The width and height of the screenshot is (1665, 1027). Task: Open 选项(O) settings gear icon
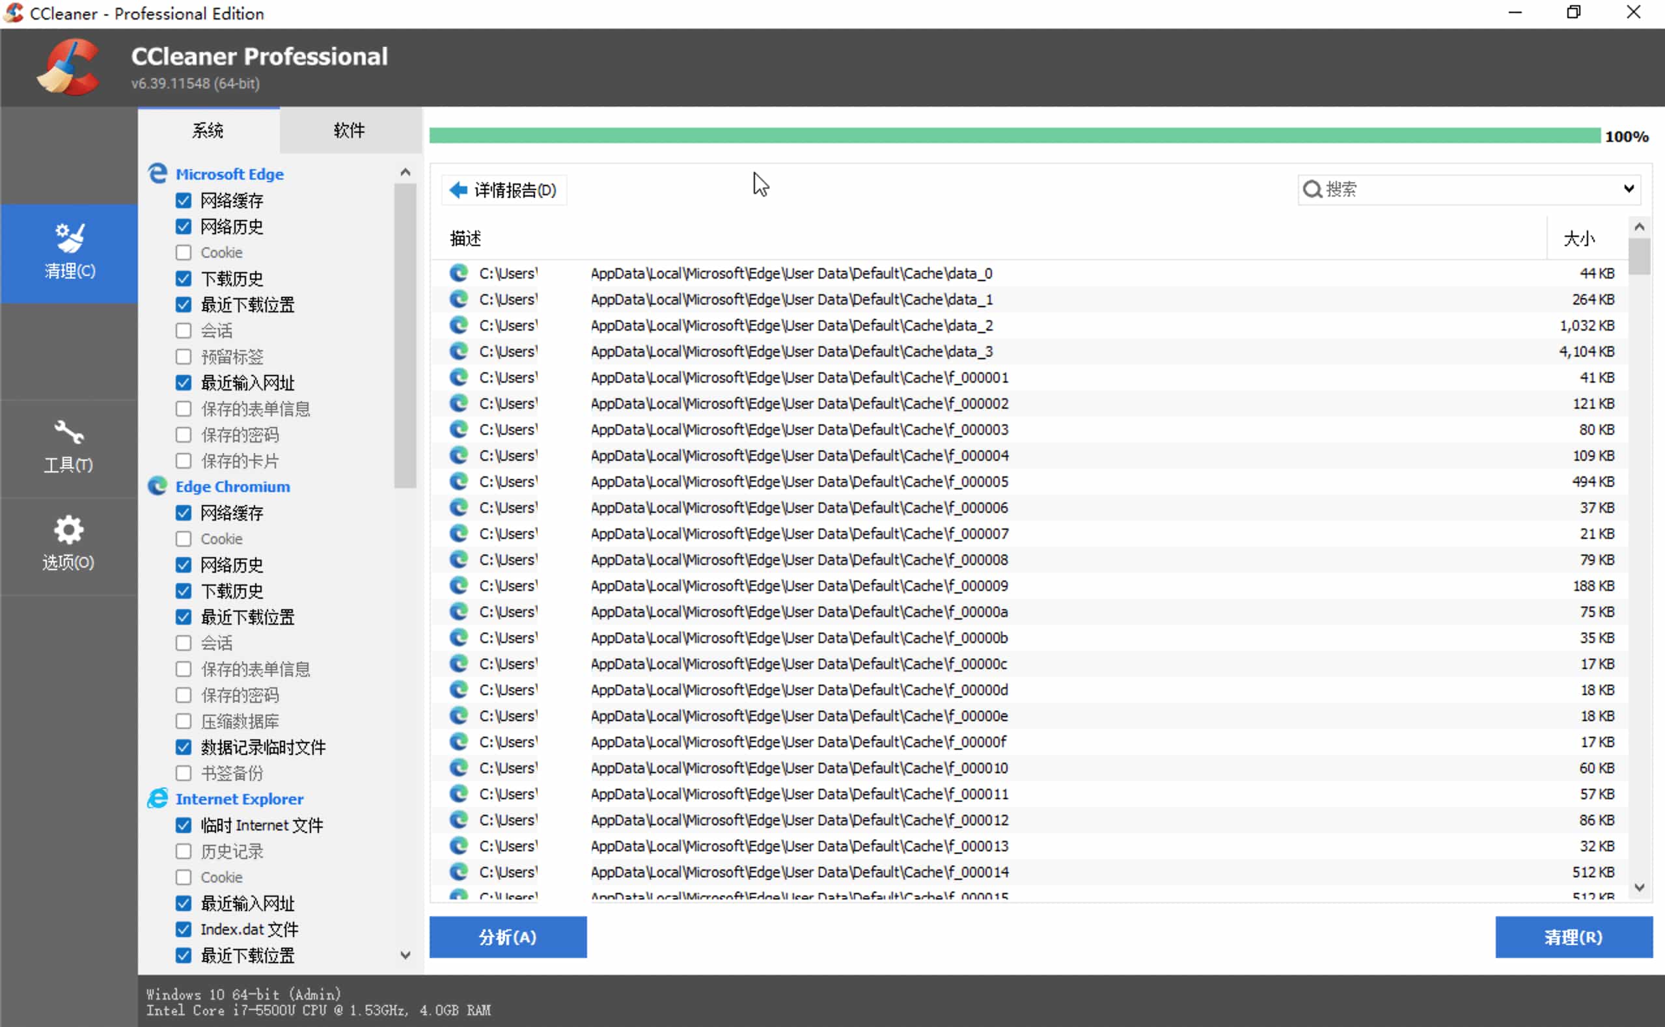pos(68,530)
